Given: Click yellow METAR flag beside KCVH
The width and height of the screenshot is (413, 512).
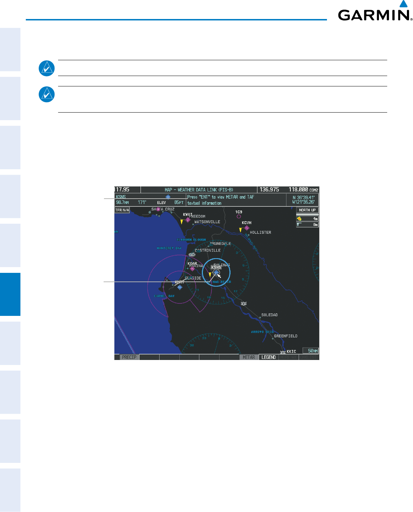Looking at the screenshot, I should coord(241,230).
